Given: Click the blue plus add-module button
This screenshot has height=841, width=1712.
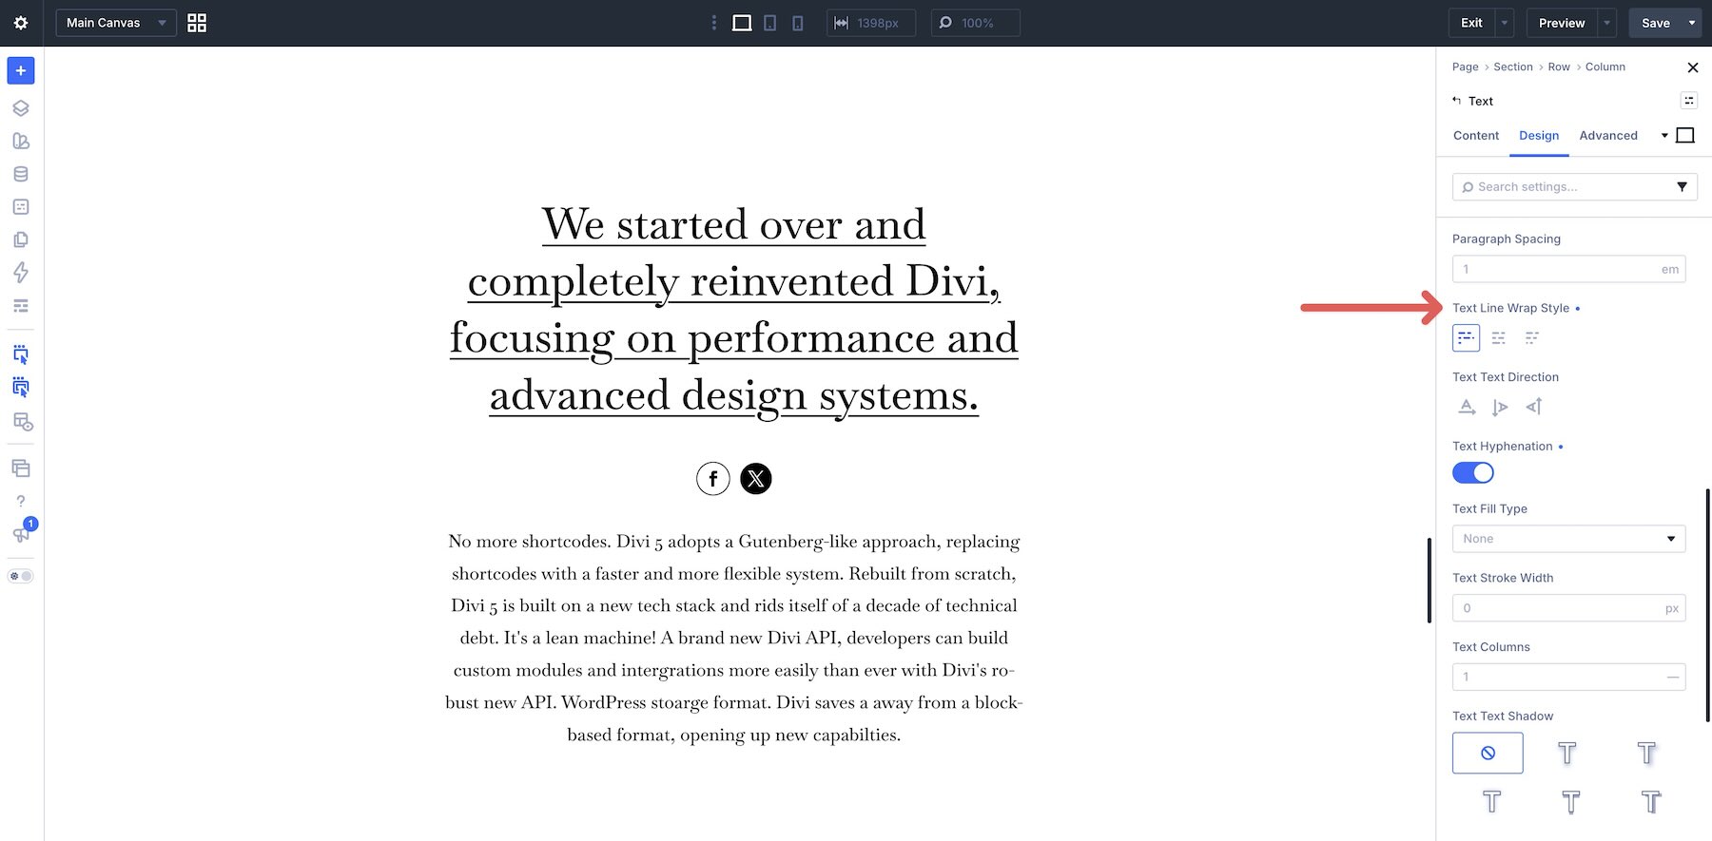Looking at the screenshot, I should (21, 70).
